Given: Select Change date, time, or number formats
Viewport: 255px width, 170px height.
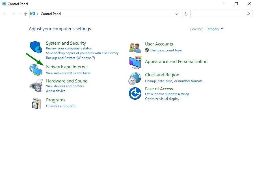Looking at the screenshot, I should (x=174, y=81).
